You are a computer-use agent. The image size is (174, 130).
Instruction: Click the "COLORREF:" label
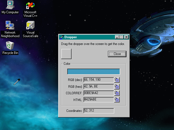(74, 93)
